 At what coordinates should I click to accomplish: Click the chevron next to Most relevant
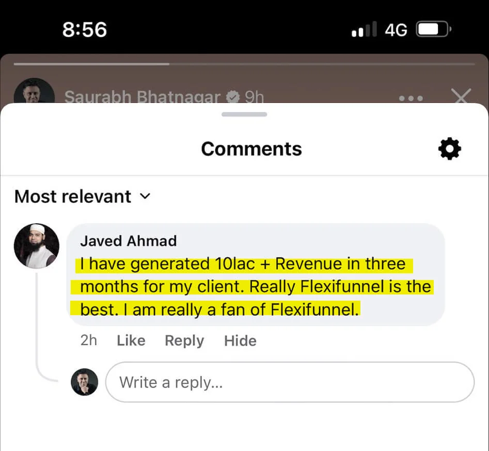click(145, 197)
